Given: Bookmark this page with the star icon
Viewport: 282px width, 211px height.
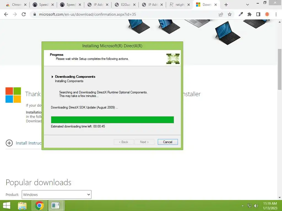Looking at the screenshot, I should pyautogui.click(x=230, y=14).
